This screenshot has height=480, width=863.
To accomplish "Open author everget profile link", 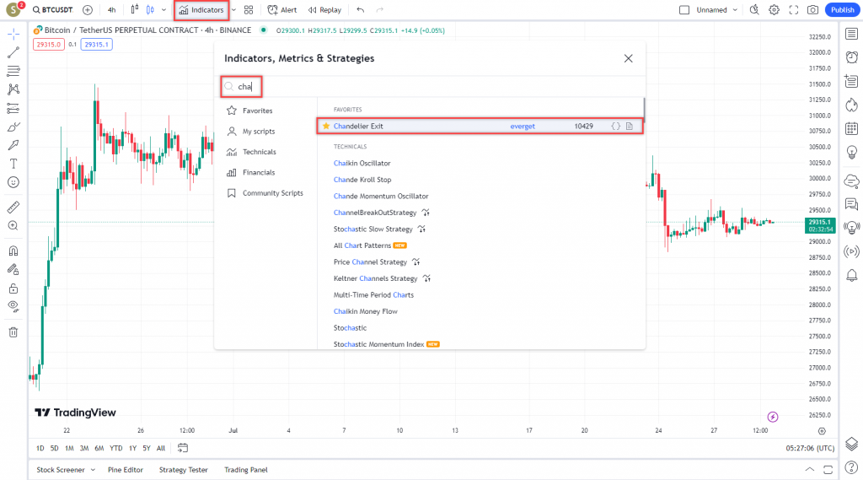I will click(523, 127).
